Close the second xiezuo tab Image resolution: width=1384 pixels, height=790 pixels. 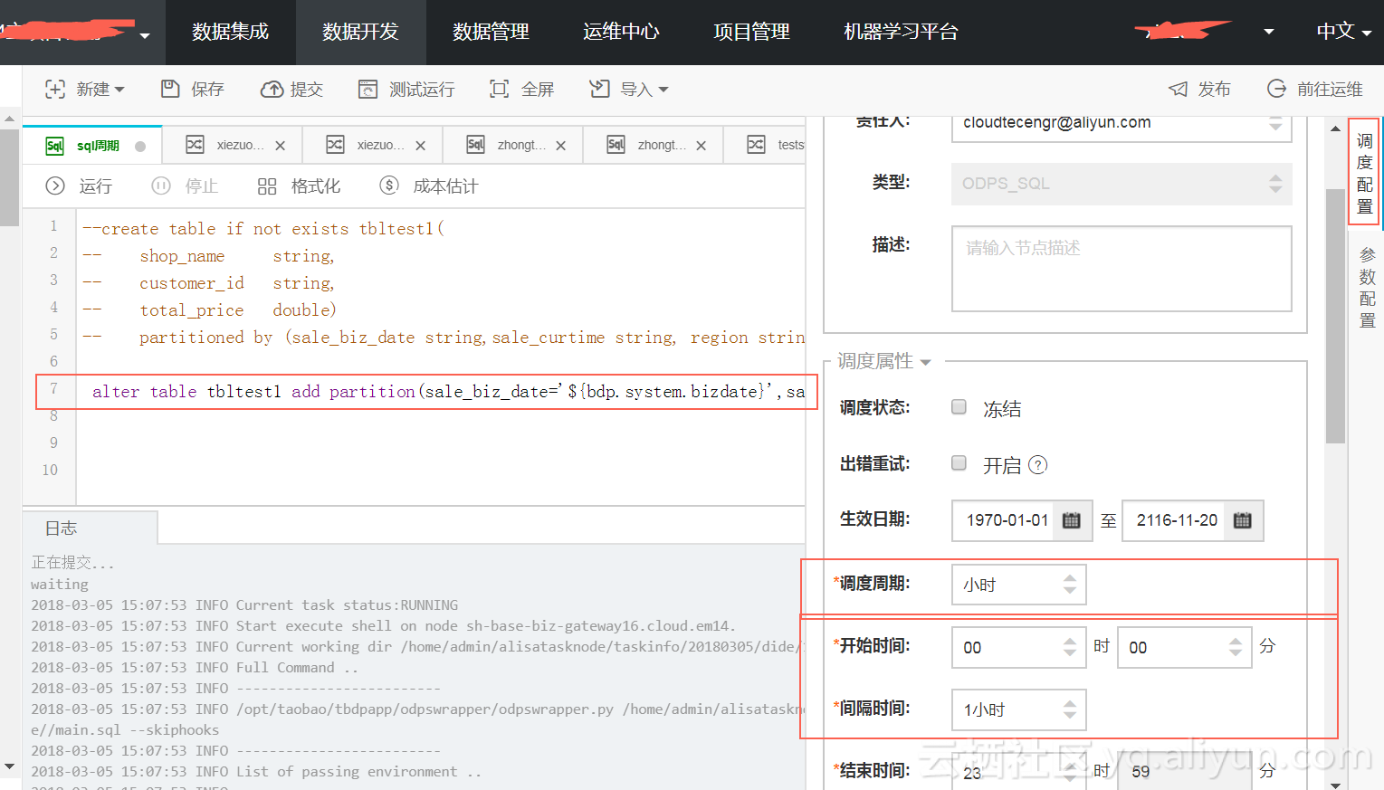[x=420, y=146]
